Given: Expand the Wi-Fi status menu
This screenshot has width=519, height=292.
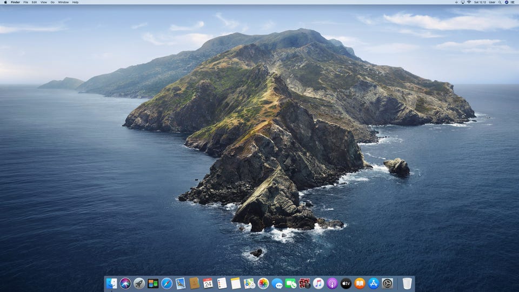Looking at the screenshot, I should tap(468, 2).
